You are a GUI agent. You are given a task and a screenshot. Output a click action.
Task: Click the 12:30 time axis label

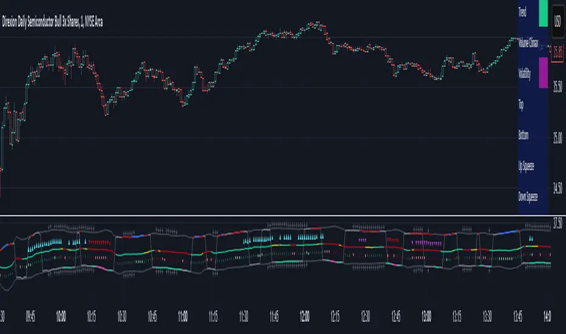(x=366, y=316)
